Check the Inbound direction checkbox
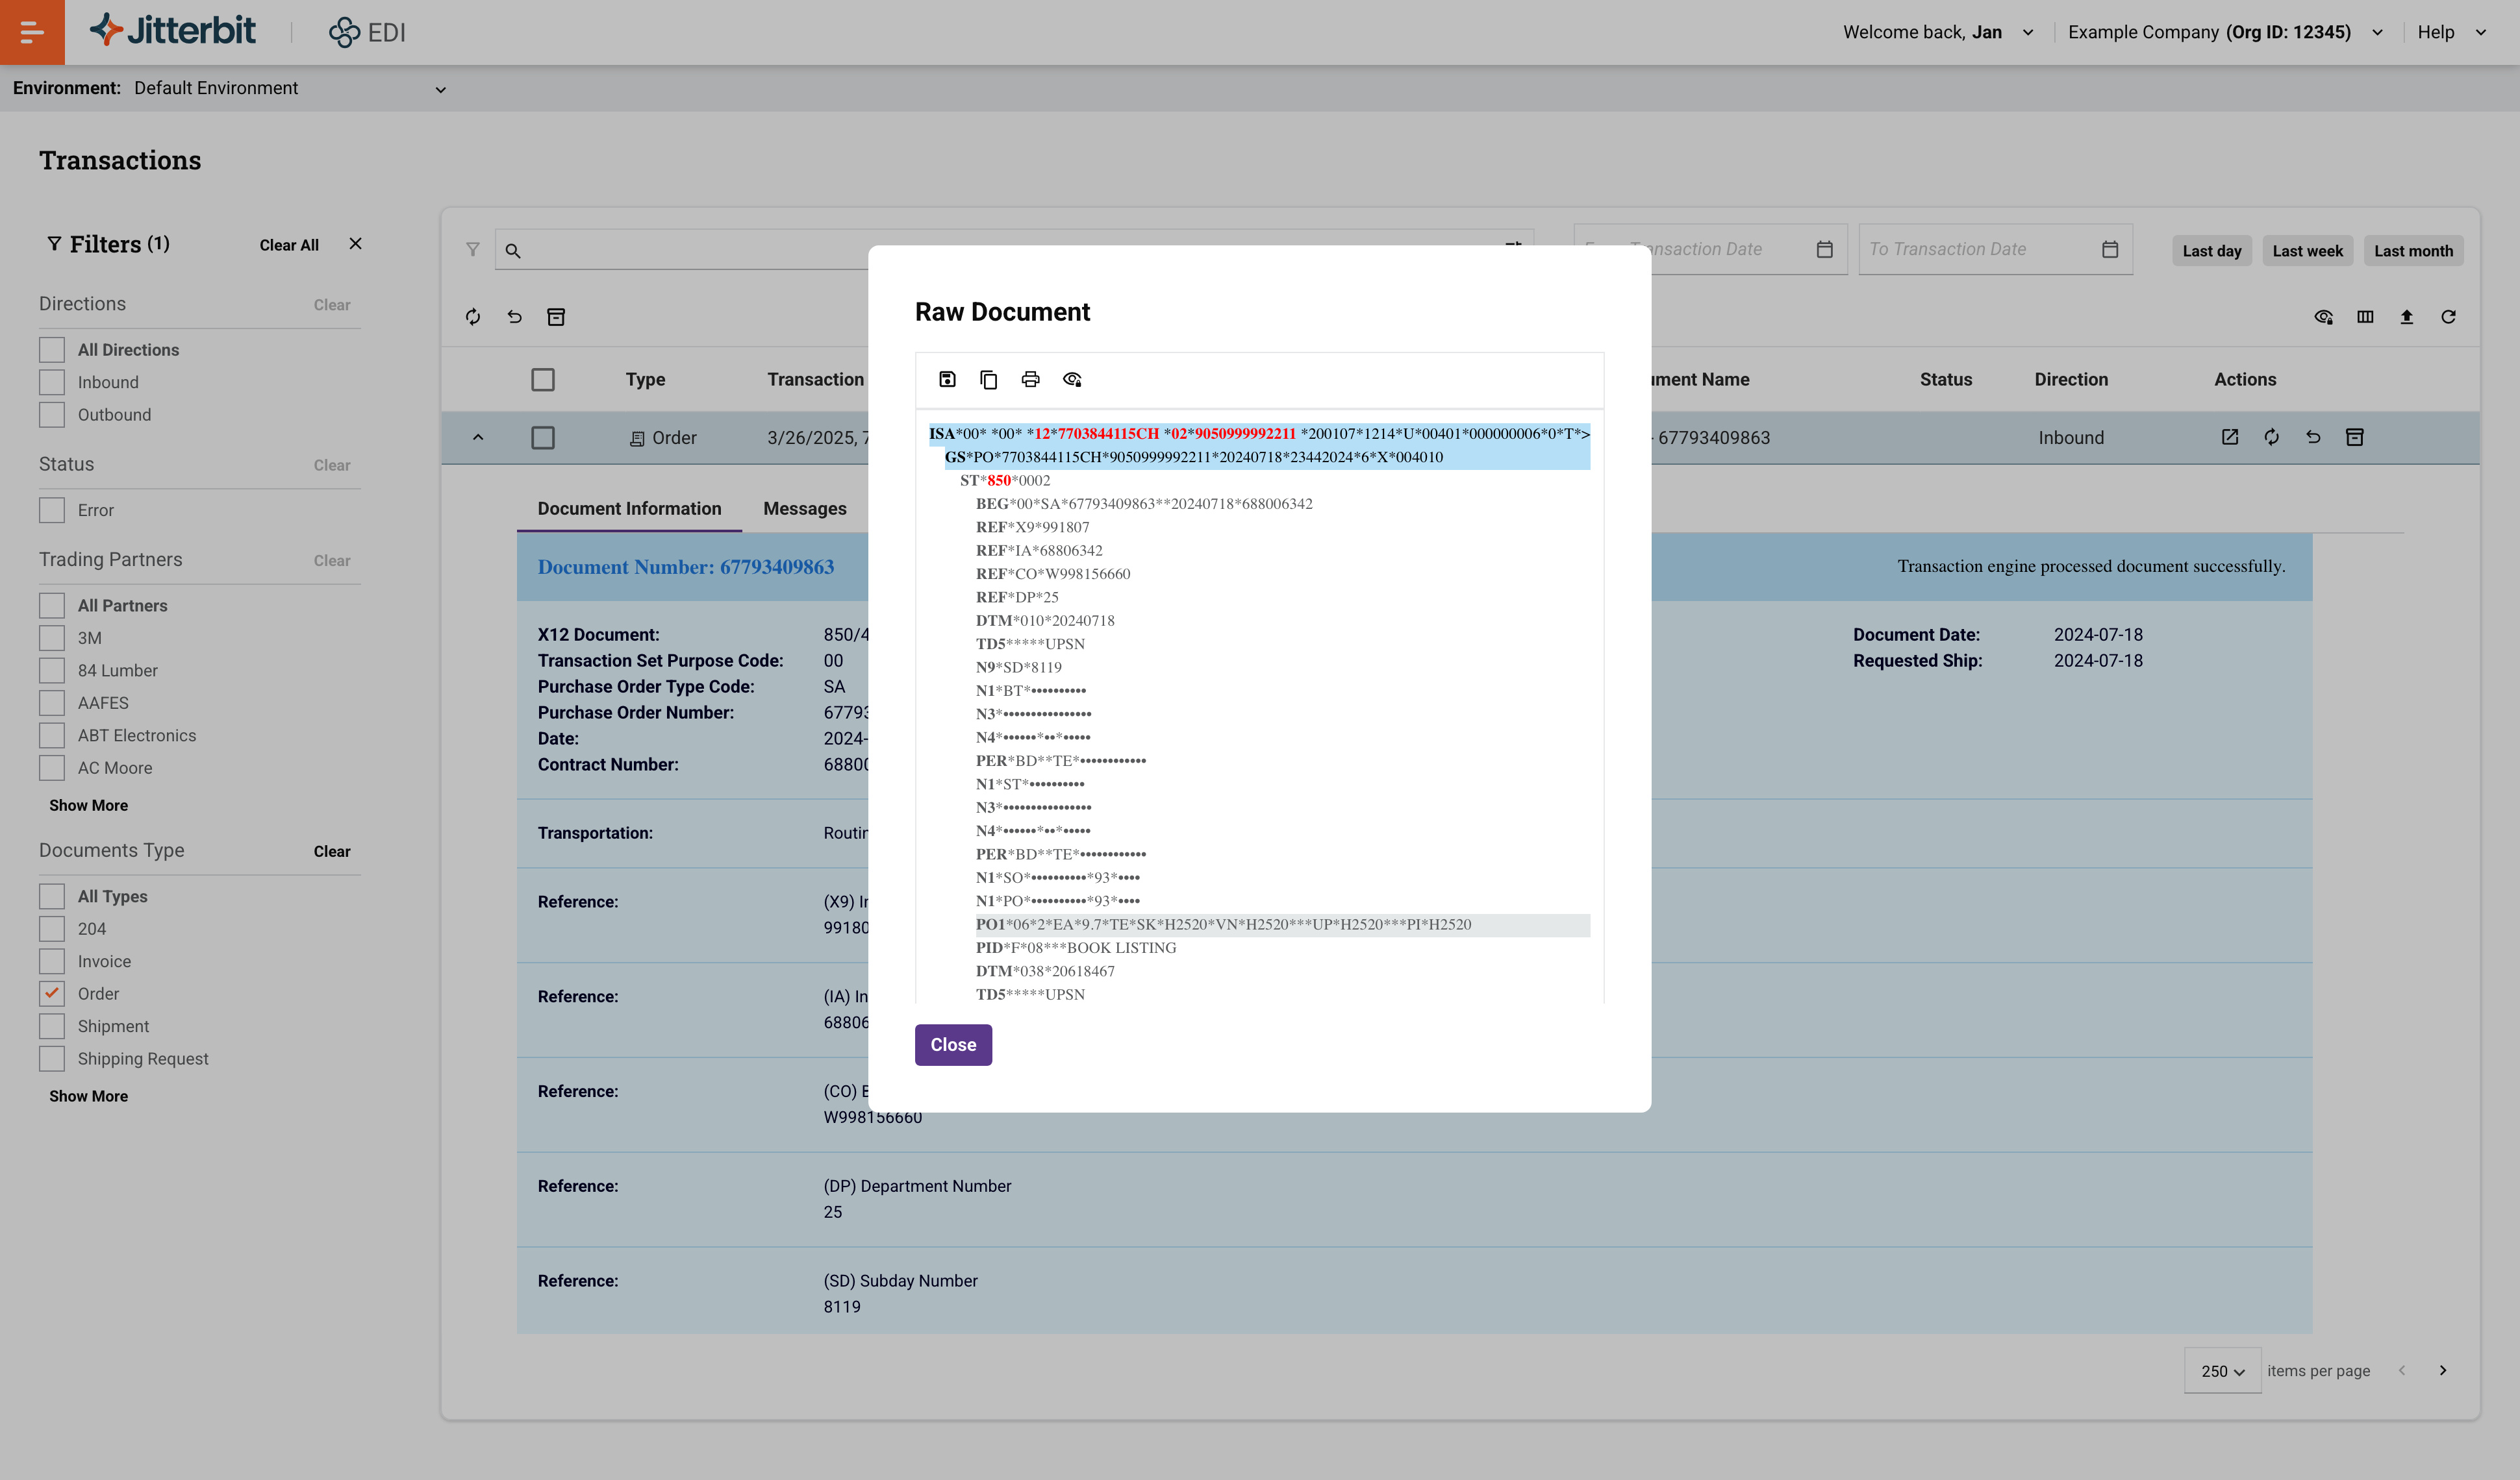This screenshot has height=1480, width=2520. pyautogui.click(x=52, y=382)
